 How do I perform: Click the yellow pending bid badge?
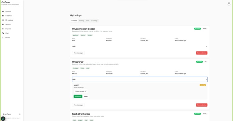pyautogui.click(x=203, y=85)
